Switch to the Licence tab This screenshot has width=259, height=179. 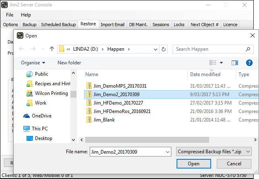coord(230,25)
